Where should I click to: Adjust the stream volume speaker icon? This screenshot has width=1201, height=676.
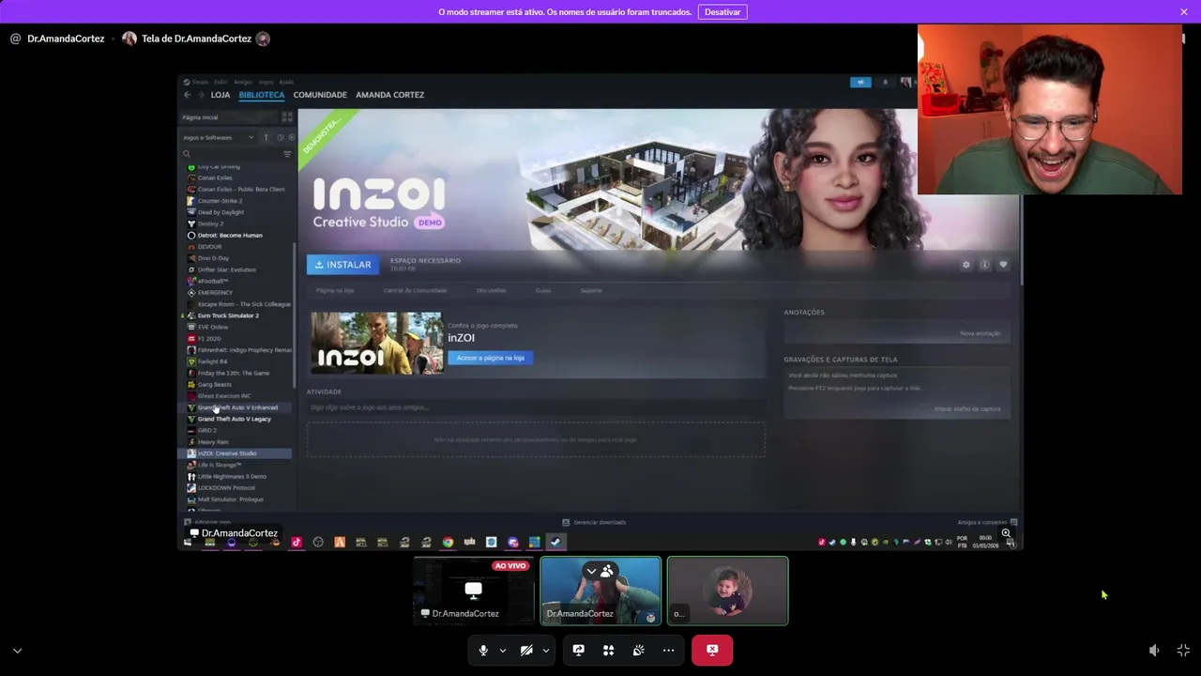click(1154, 651)
